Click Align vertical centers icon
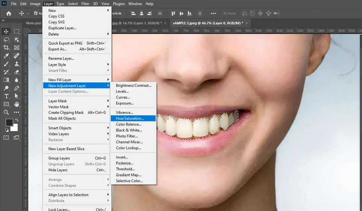362x211 pixels. pos(181,14)
